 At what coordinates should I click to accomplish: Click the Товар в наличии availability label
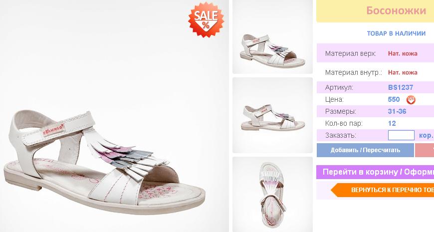[x=396, y=33]
